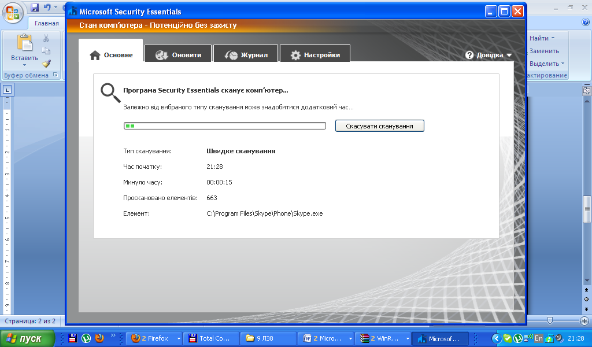Open the Выделить dropdown in Word

[x=547, y=64]
